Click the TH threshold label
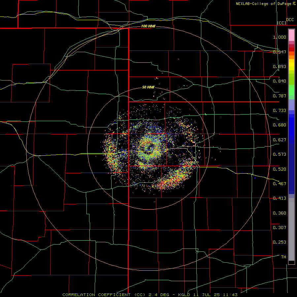This screenshot has height=297, width=297. click(283, 257)
